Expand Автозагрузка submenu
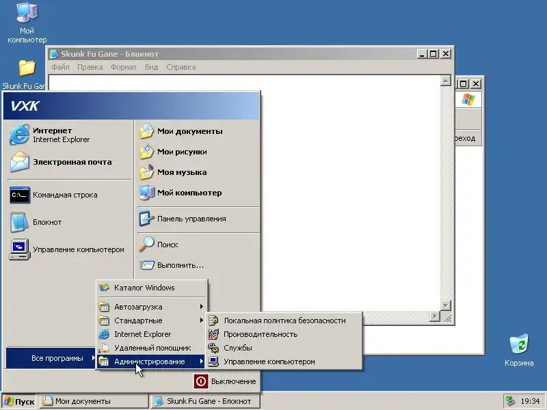The height and width of the screenshot is (410, 547). pyautogui.click(x=151, y=307)
